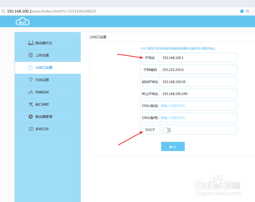The height and width of the screenshot is (202, 255).
Task: Click the DNS(首选) input field
Action: click(x=198, y=106)
